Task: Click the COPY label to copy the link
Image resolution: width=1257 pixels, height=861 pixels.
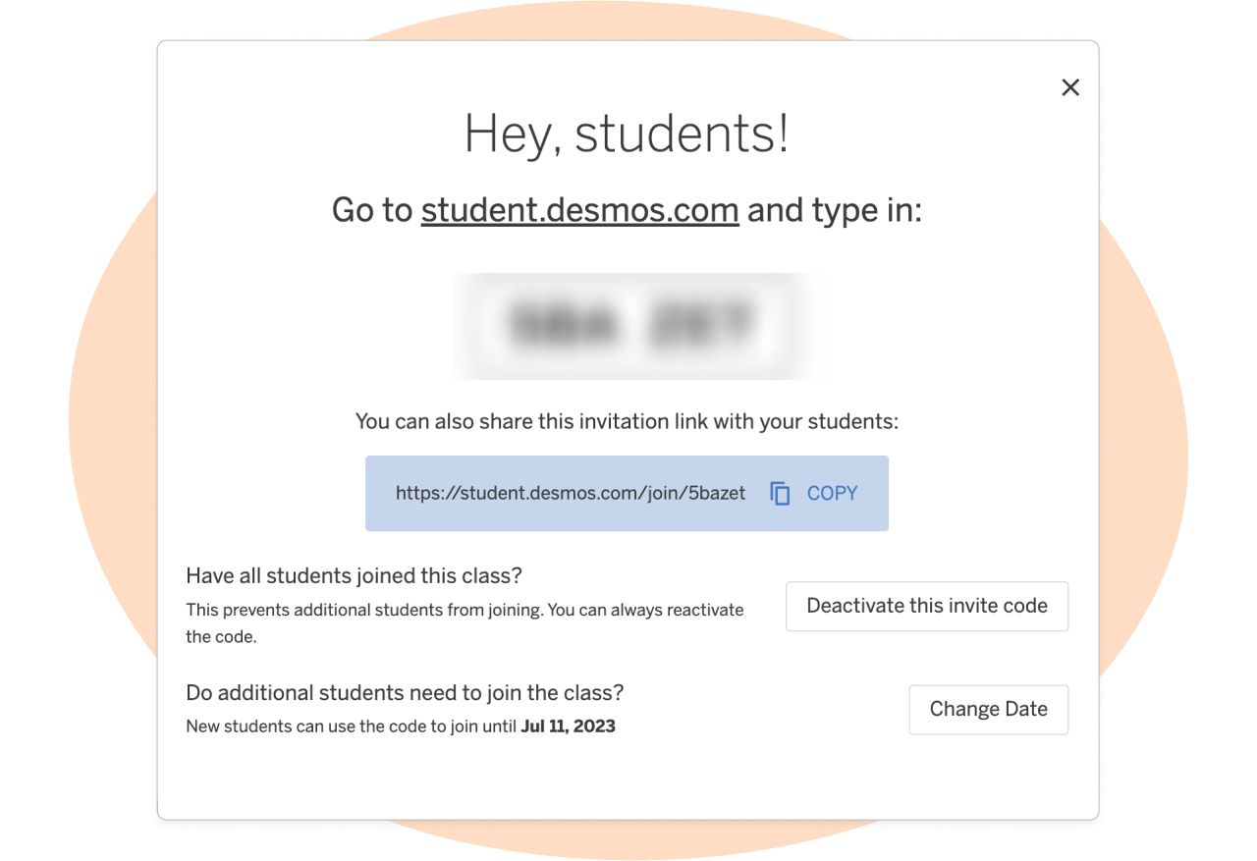Action: pos(832,493)
